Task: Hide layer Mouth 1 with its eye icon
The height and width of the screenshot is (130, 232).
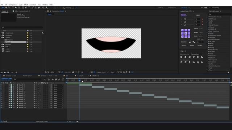Action: [x=1, y=85]
